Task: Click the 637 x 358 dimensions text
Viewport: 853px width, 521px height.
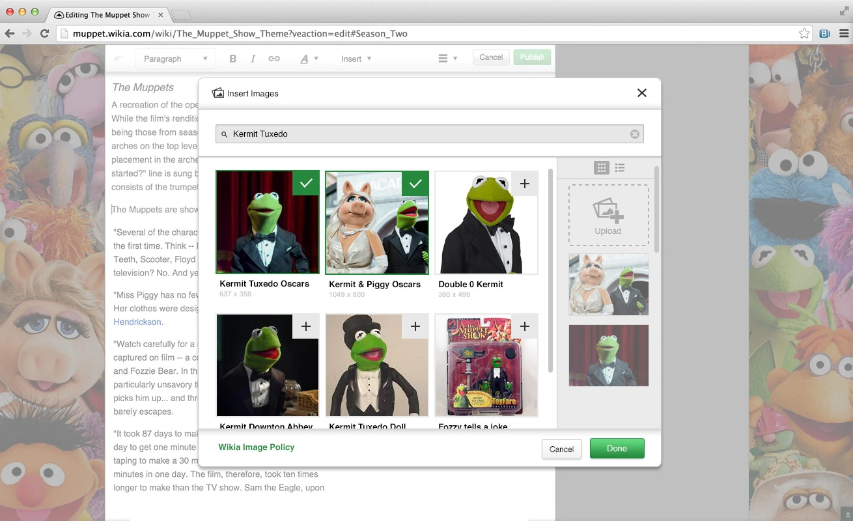Action: [236, 294]
